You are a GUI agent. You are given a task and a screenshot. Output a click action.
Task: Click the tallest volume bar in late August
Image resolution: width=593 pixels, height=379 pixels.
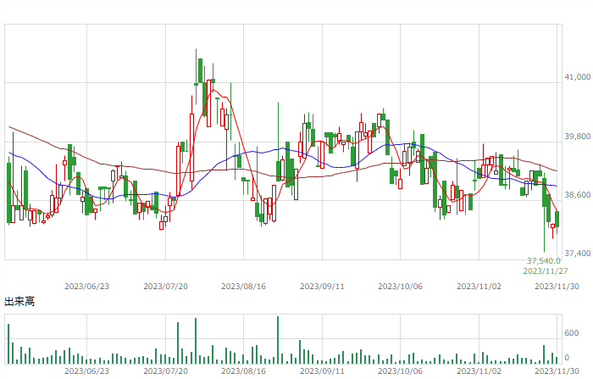(x=278, y=340)
